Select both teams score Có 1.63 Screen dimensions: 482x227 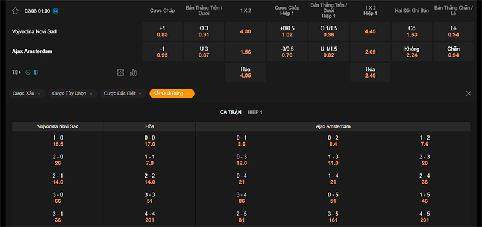[x=412, y=31]
